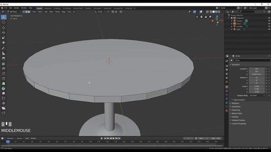This screenshot has height=152, width=271.
Task: Select the Move tool
Action: [x=4, y=28]
